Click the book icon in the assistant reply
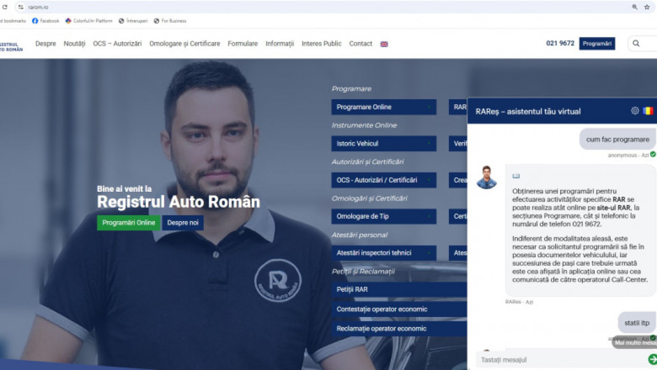Screen dimensions: 657x370 (x=516, y=176)
